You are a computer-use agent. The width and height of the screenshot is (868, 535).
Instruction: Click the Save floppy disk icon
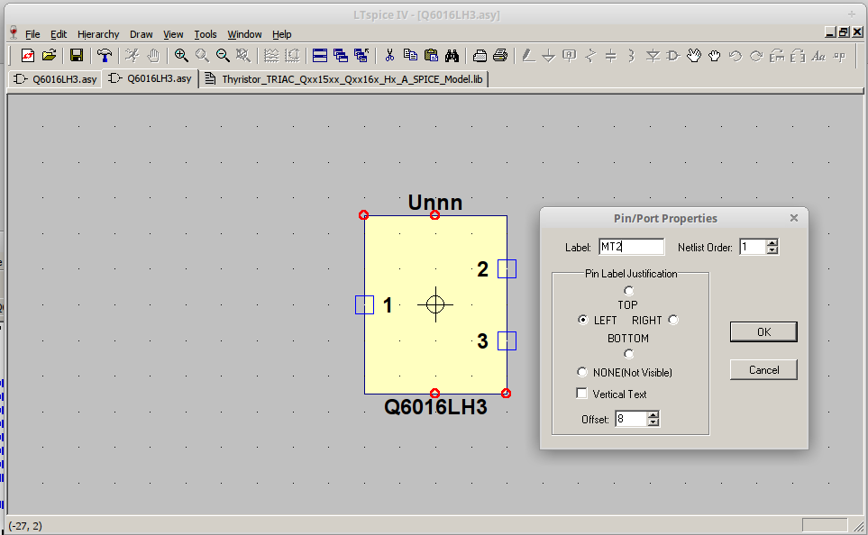coord(77,56)
